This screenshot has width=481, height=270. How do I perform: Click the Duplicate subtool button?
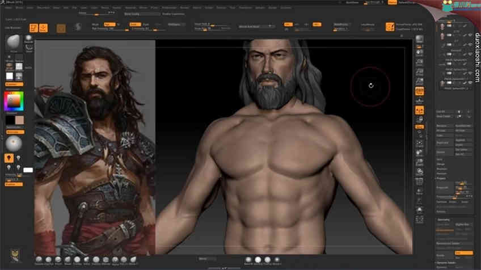pyautogui.click(x=445, y=142)
